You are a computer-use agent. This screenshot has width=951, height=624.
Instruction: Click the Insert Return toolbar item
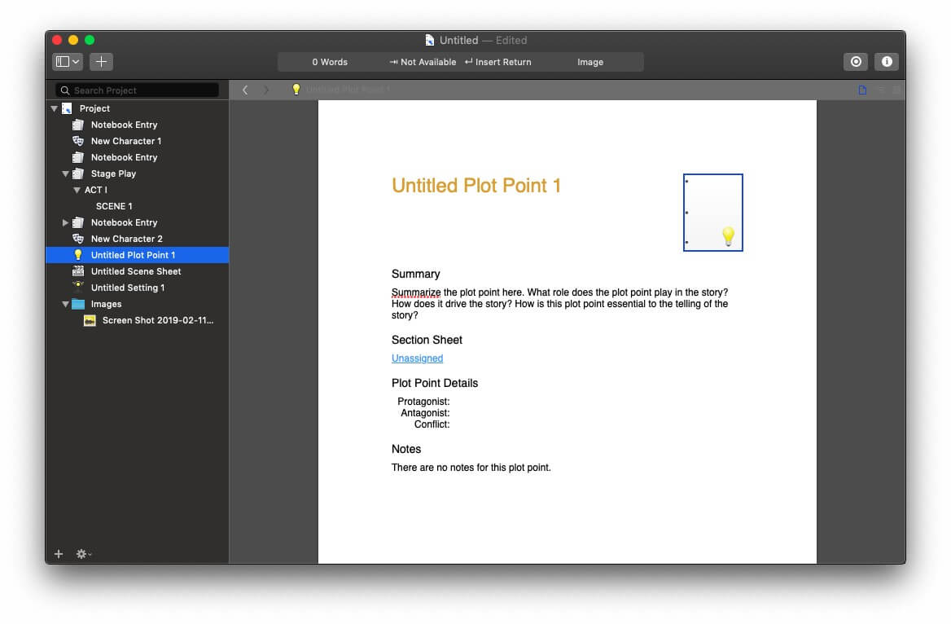pos(497,62)
